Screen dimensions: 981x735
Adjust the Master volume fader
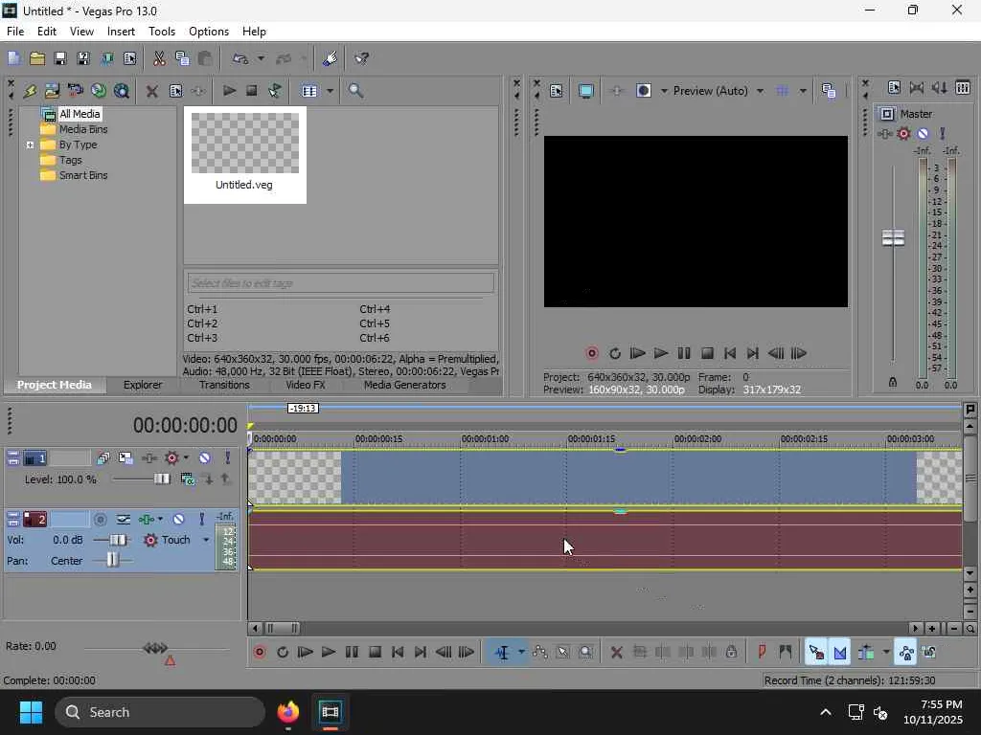point(893,237)
